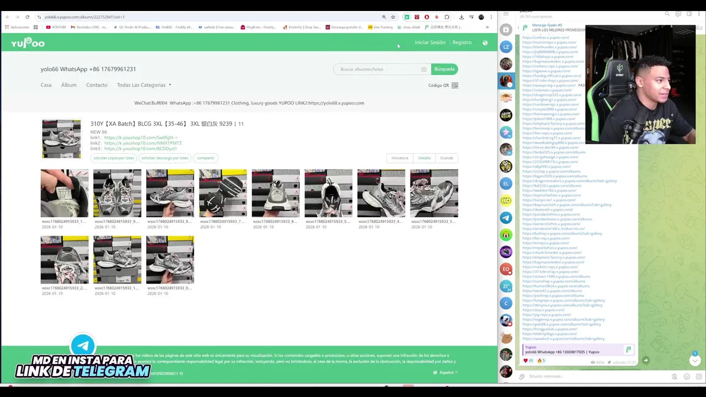
Task: Bookmark this page with star icon
Action: (x=393, y=17)
